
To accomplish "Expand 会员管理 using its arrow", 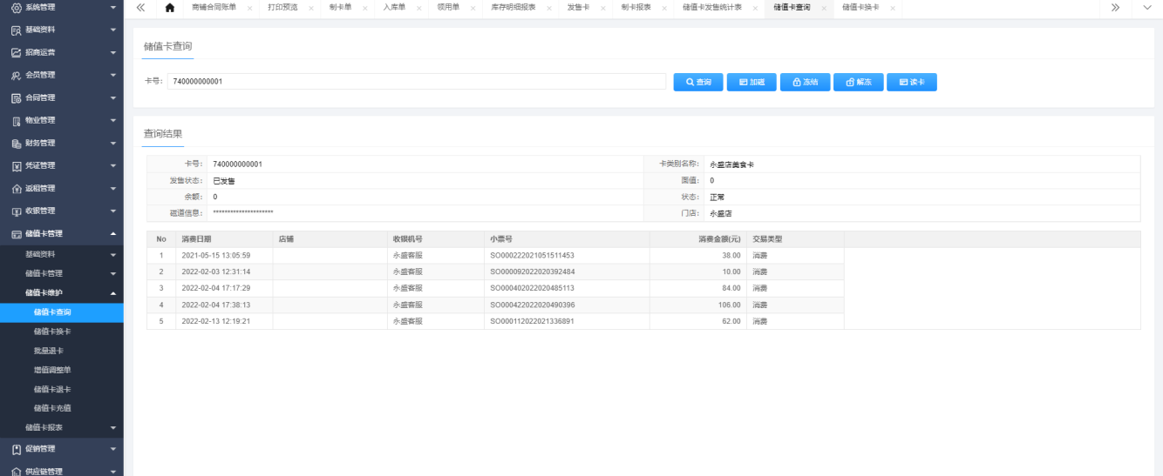I will [x=113, y=75].
